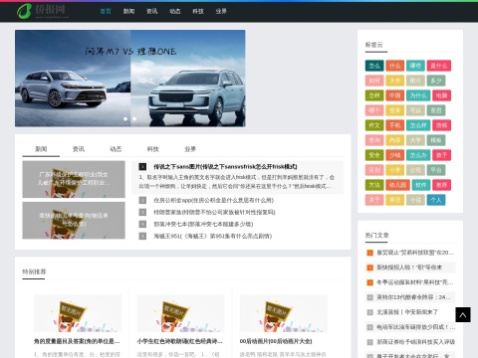The height and width of the screenshot is (358, 478).
Task: Switch to the 科技 content tab
Action: pyautogui.click(x=153, y=149)
